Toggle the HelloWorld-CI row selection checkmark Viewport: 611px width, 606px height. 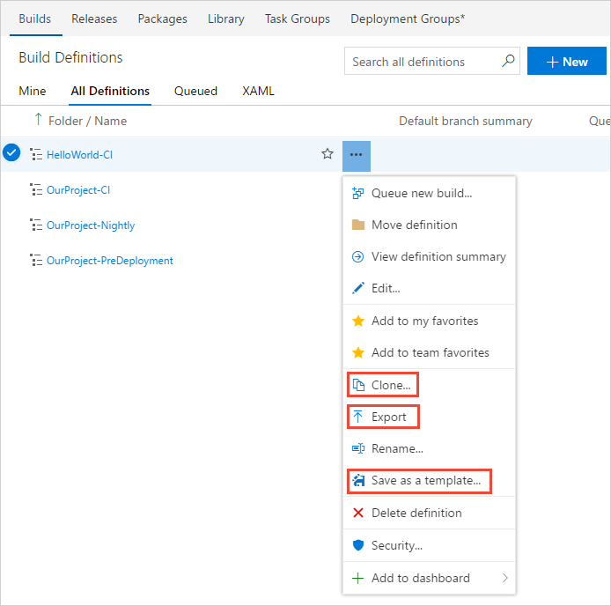(x=11, y=153)
